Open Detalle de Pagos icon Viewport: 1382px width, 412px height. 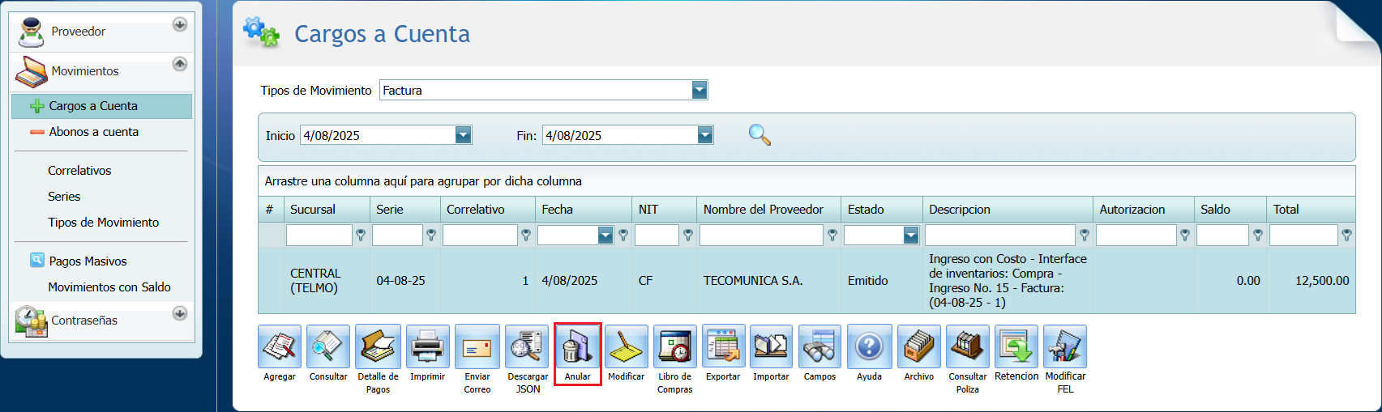(x=378, y=346)
